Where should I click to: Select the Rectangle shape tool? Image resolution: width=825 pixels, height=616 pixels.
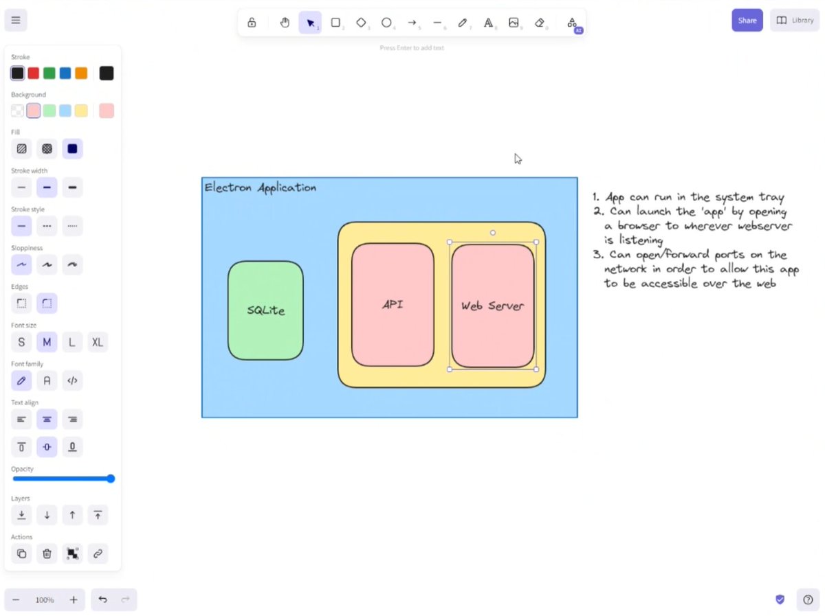point(335,23)
